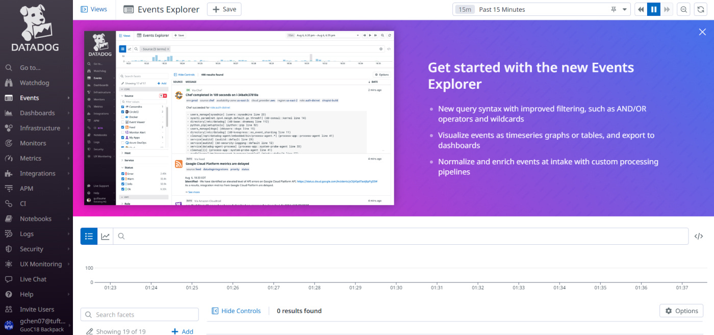Open the query export code view icon

tap(698, 236)
